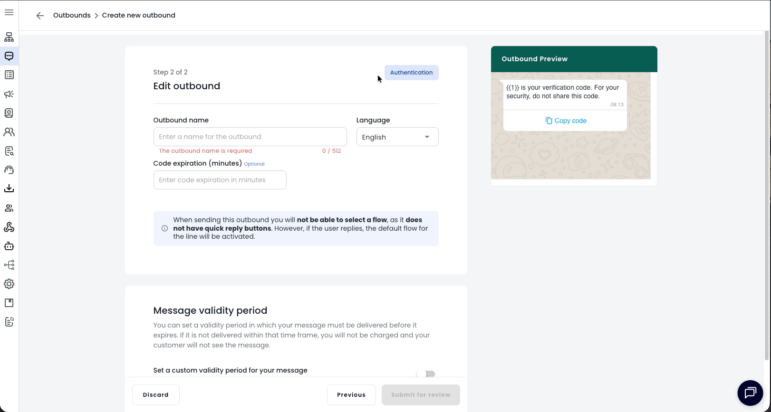Open the megaphone campaigns icon
The height and width of the screenshot is (412, 771).
[x=9, y=94]
